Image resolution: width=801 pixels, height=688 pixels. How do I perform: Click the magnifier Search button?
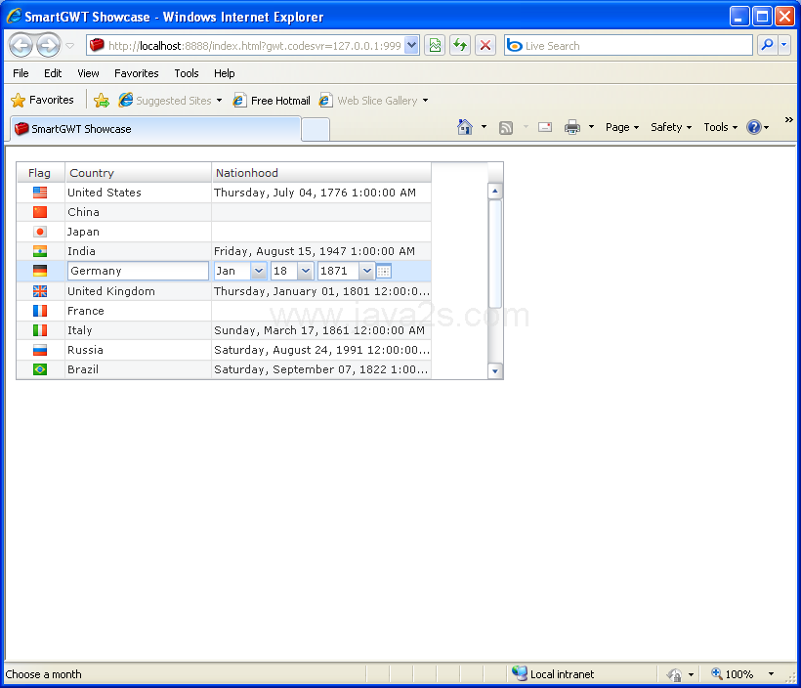click(767, 46)
